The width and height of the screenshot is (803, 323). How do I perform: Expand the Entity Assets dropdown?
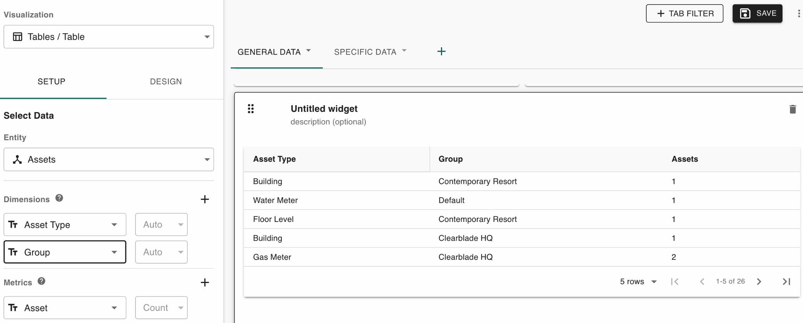click(108, 160)
